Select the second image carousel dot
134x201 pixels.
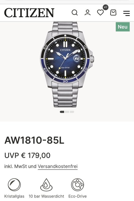tap(67, 112)
